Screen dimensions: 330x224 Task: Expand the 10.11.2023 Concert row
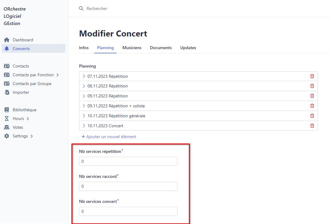click(84, 126)
